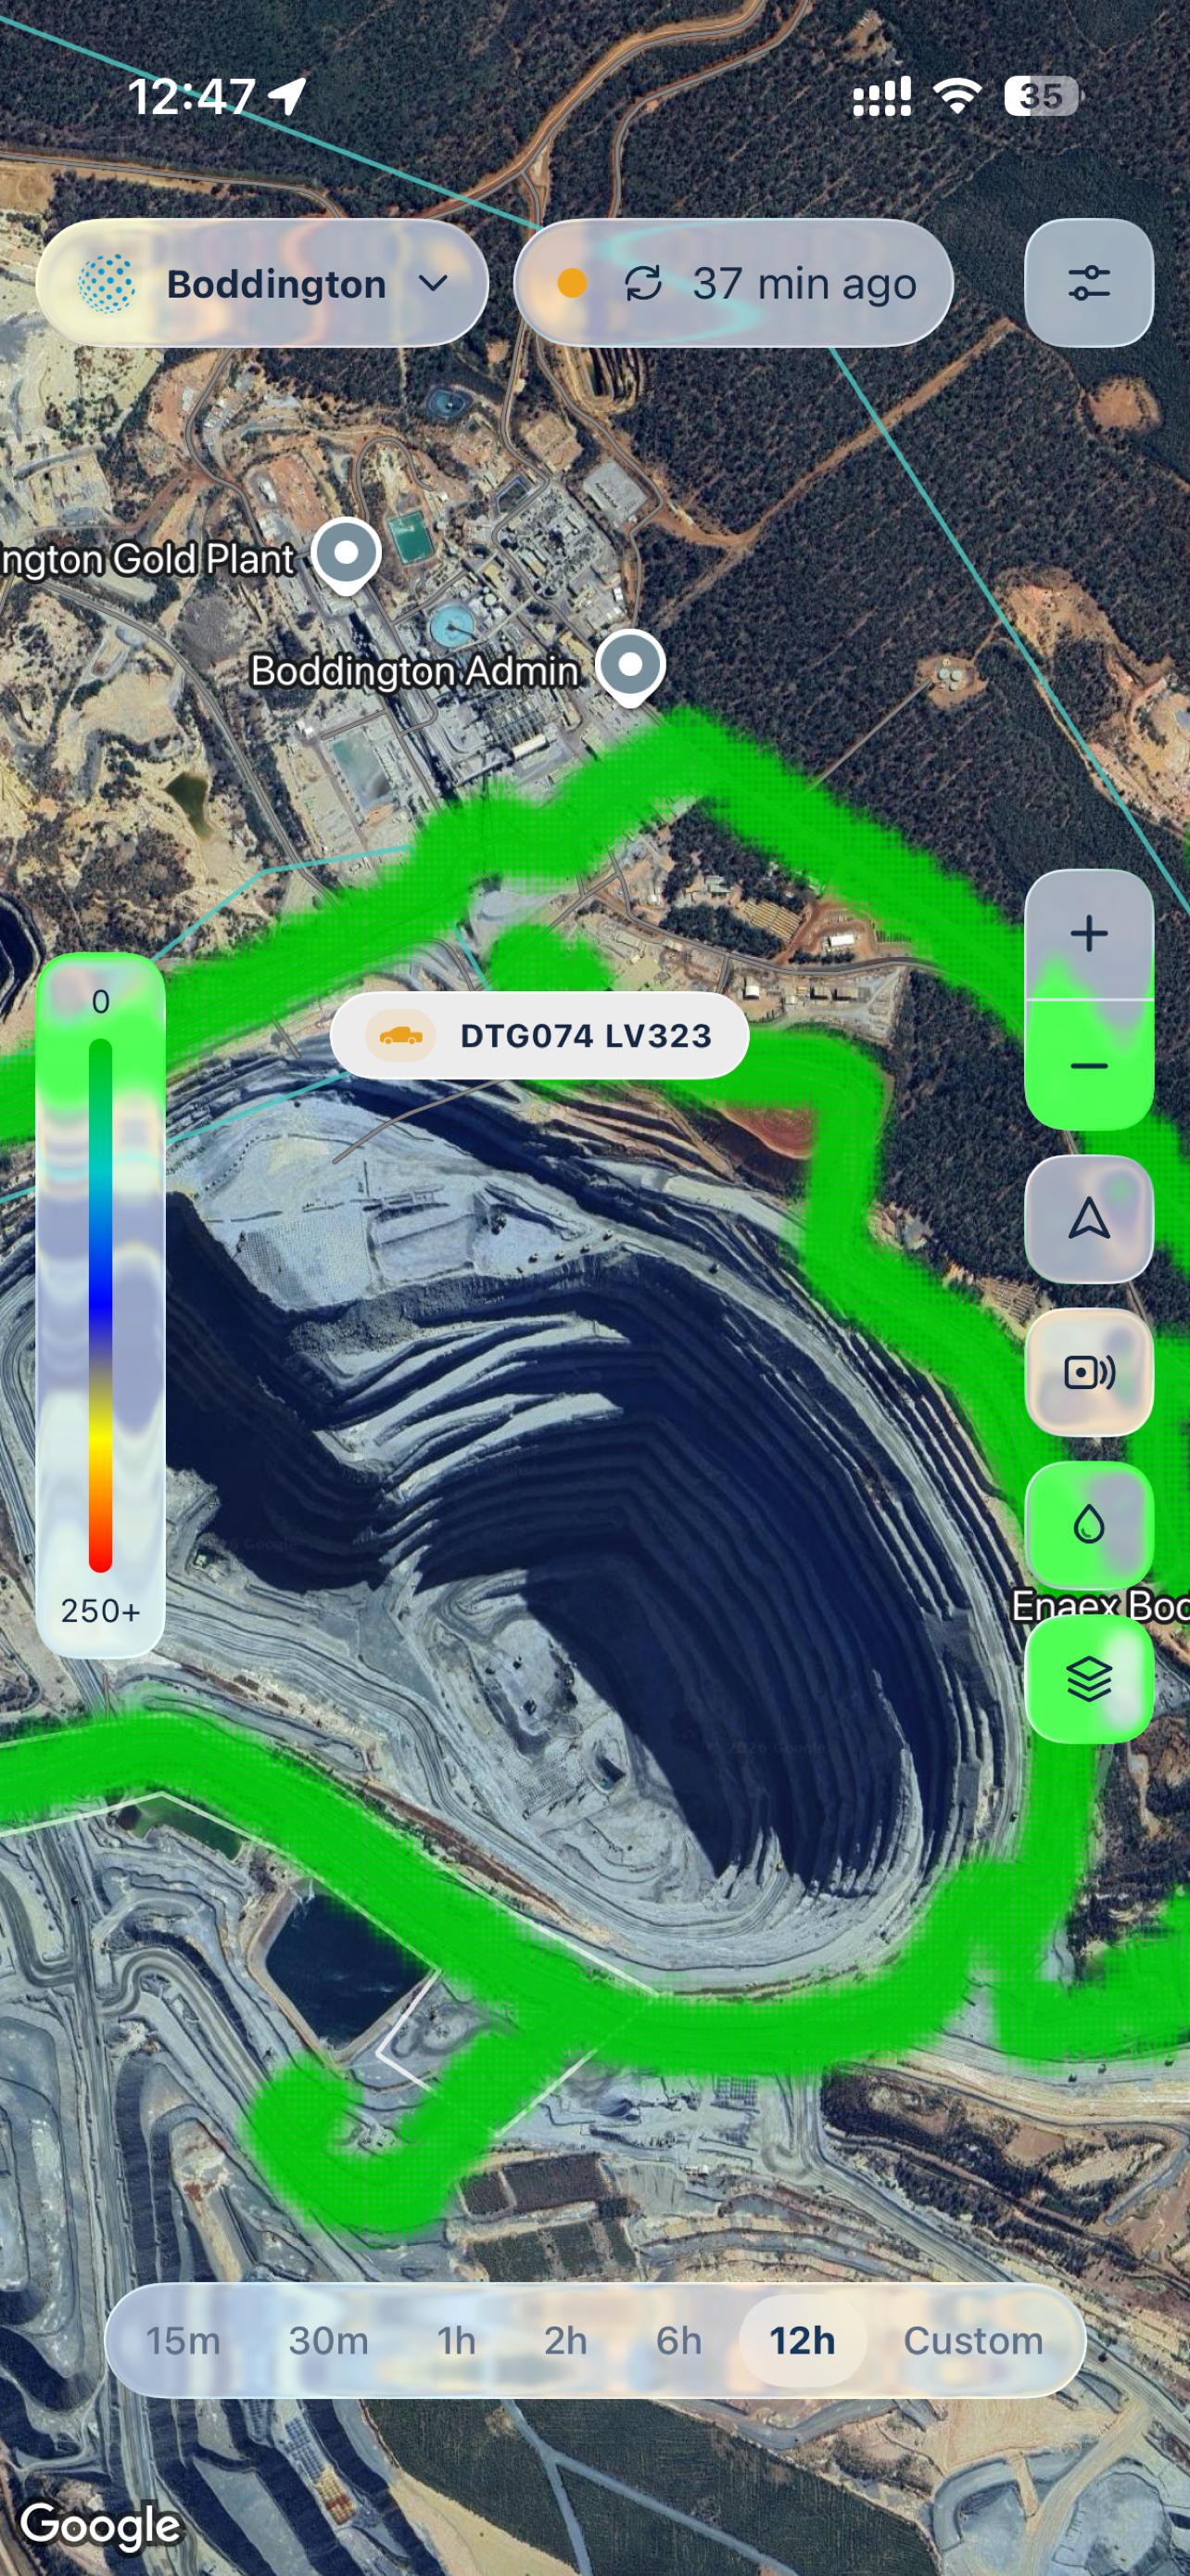Image resolution: width=1190 pixels, height=2576 pixels.
Task: Tap the circular refresh arrows icon
Action: [x=643, y=284]
